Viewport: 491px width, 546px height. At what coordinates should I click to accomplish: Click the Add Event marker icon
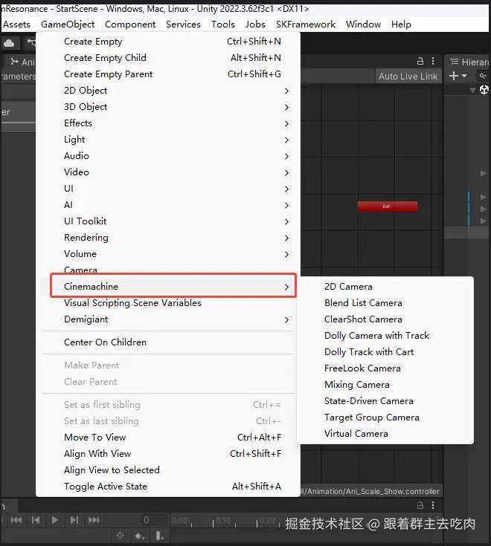160,536
